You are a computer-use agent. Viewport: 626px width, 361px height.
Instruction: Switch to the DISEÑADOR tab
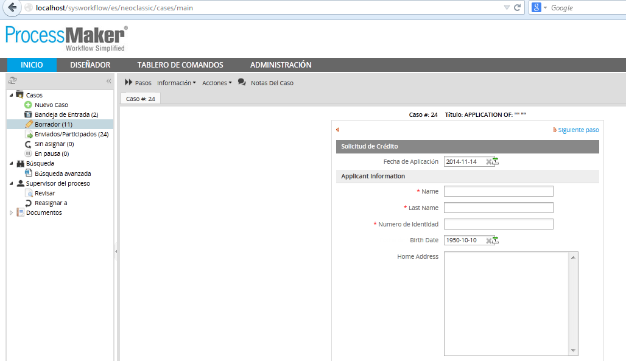click(90, 65)
